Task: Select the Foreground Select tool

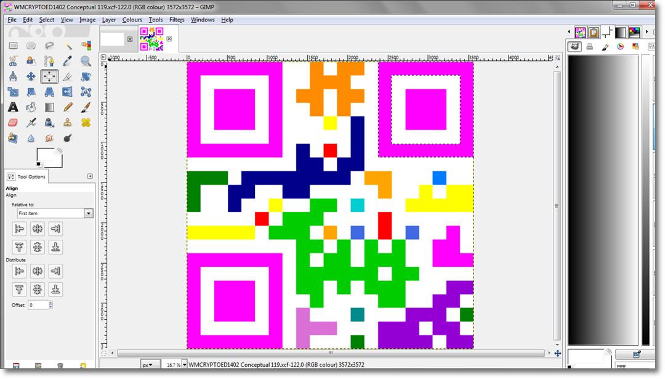Action: [31, 61]
